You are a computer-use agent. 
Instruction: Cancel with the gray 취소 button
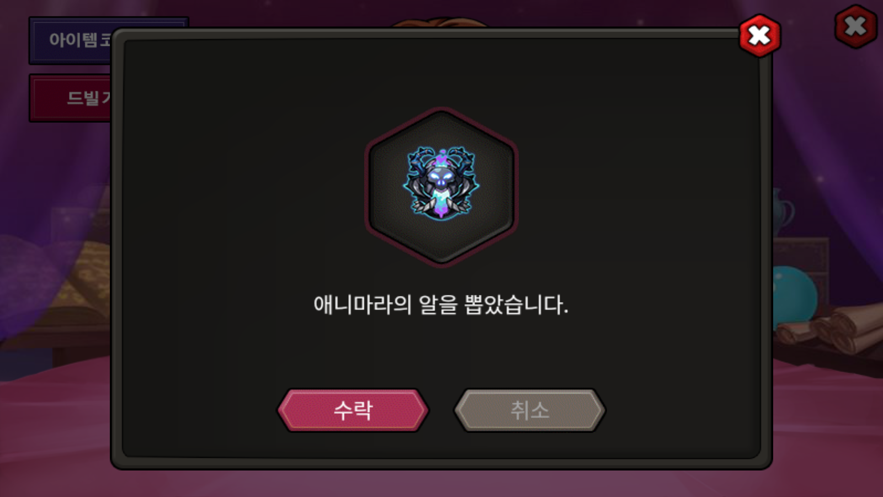click(x=530, y=410)
